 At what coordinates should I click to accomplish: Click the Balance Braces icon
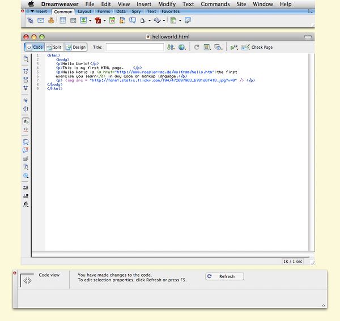click(x=25, y=108)
